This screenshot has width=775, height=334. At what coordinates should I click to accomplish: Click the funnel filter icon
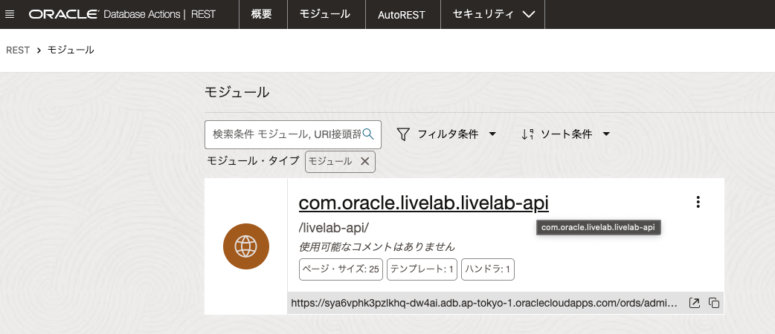[x=404, y=134]
